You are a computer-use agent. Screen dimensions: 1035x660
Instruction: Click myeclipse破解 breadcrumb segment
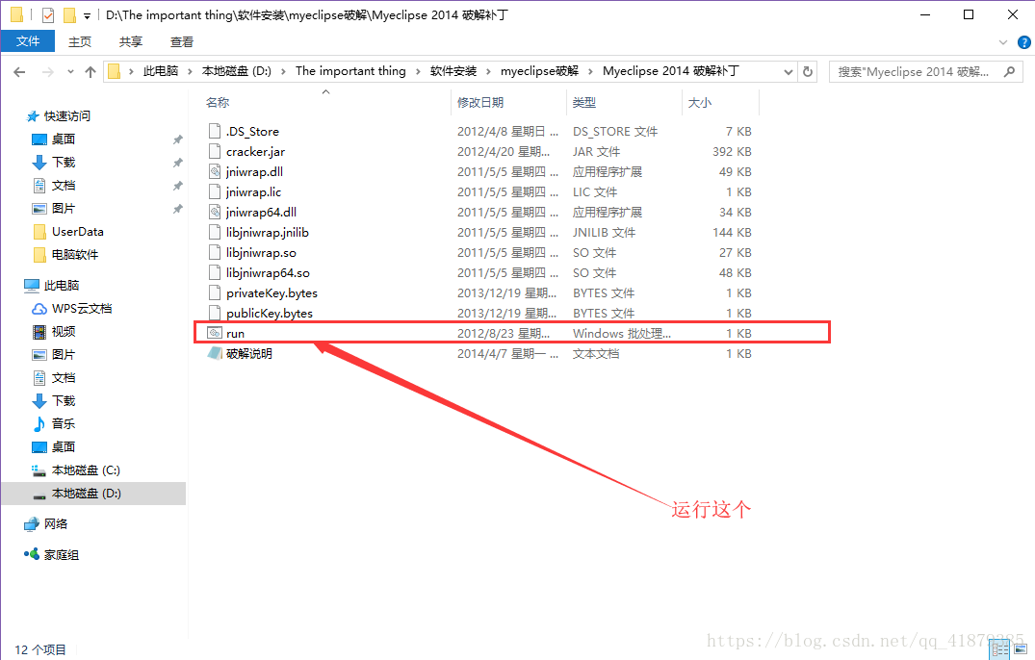click(539, 71)
